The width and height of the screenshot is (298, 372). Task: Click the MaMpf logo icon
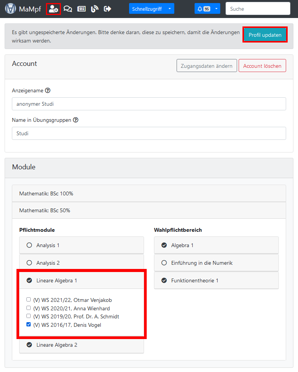click(10, 9)
